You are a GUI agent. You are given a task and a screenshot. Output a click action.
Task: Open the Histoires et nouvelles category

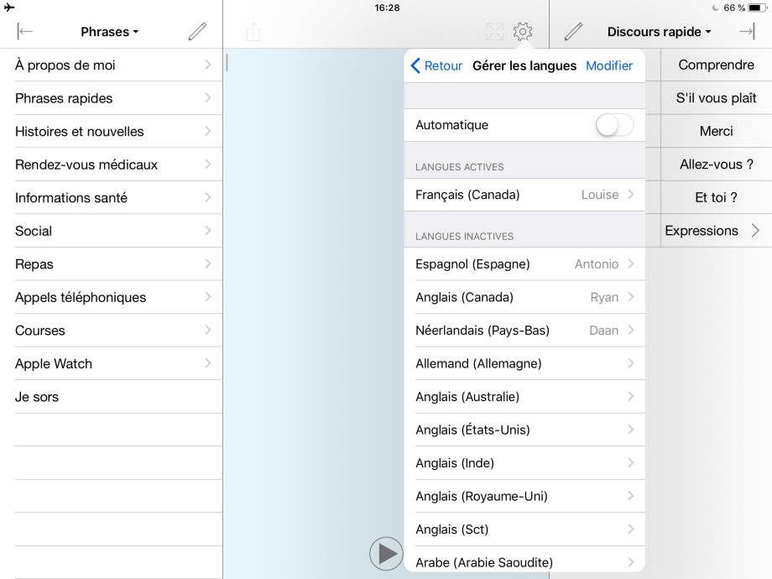[x=112, y=132]
